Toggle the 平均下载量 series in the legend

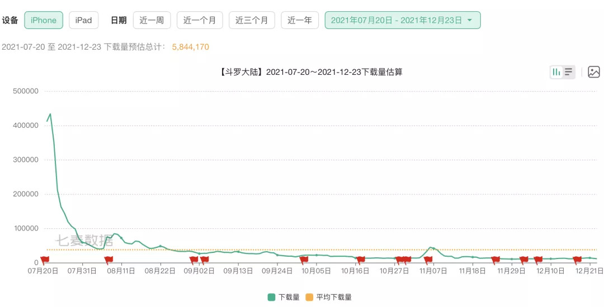tap(329, 298)
